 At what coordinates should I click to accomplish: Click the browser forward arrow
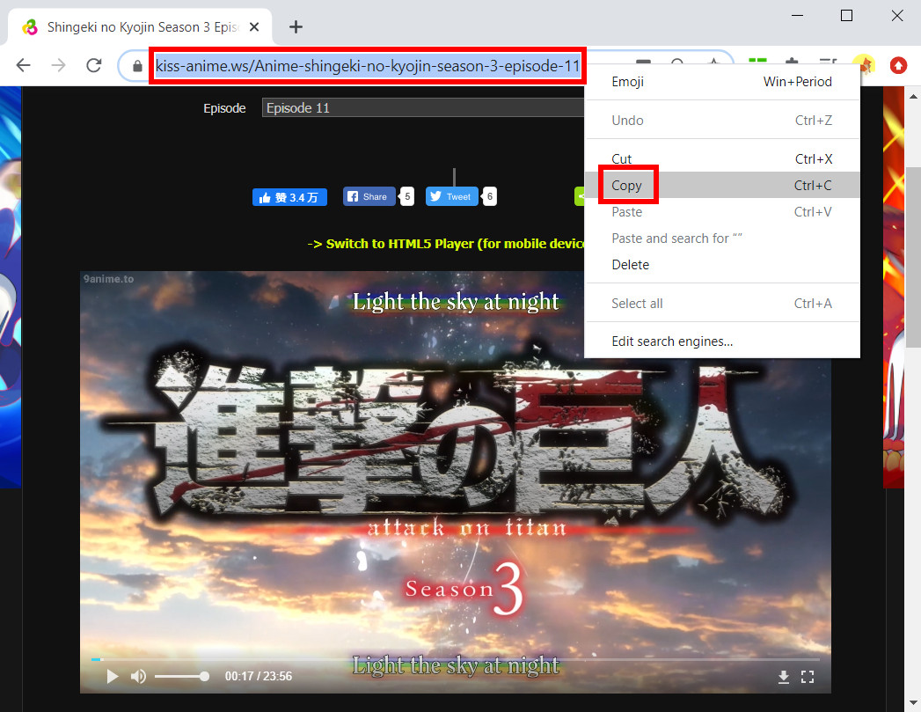(58, 65)
